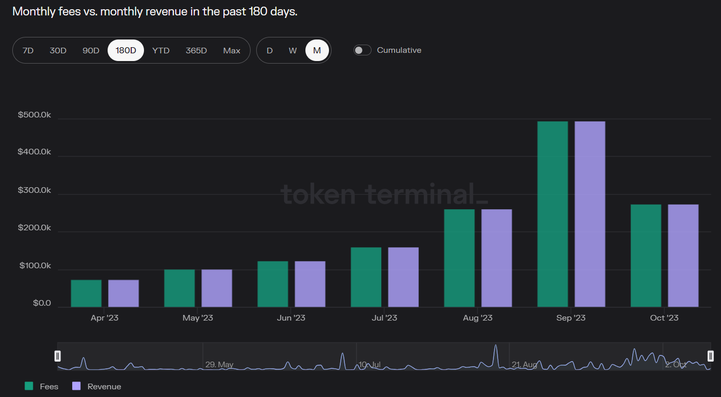This screenshot has height=397, width=721.
Task: Choose the 90D time range
Action: pyautogui.click(x=91, y=50)
